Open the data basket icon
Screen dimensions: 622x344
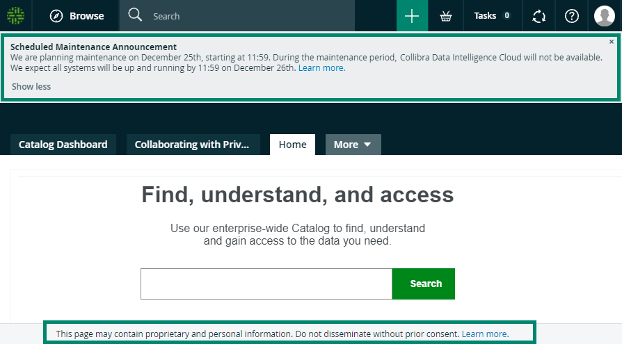coord(446,16)
